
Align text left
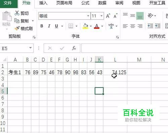click(125, 26)
